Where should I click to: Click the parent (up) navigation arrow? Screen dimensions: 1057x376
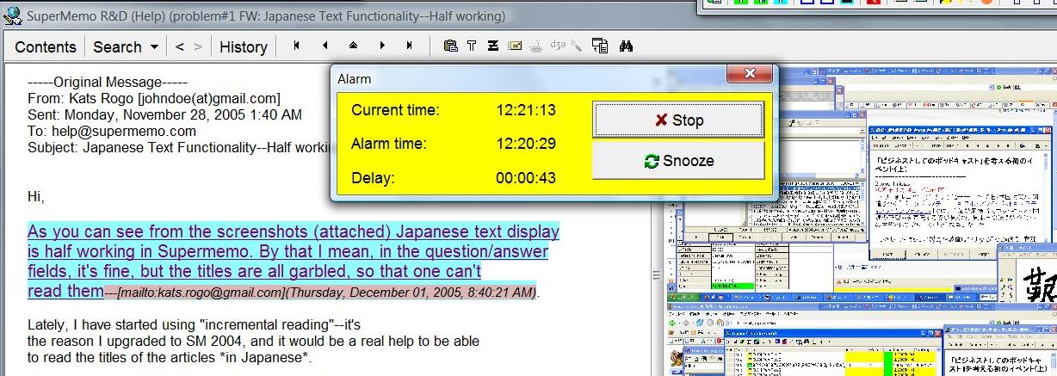pyautogui.click(x=353, y=46)
